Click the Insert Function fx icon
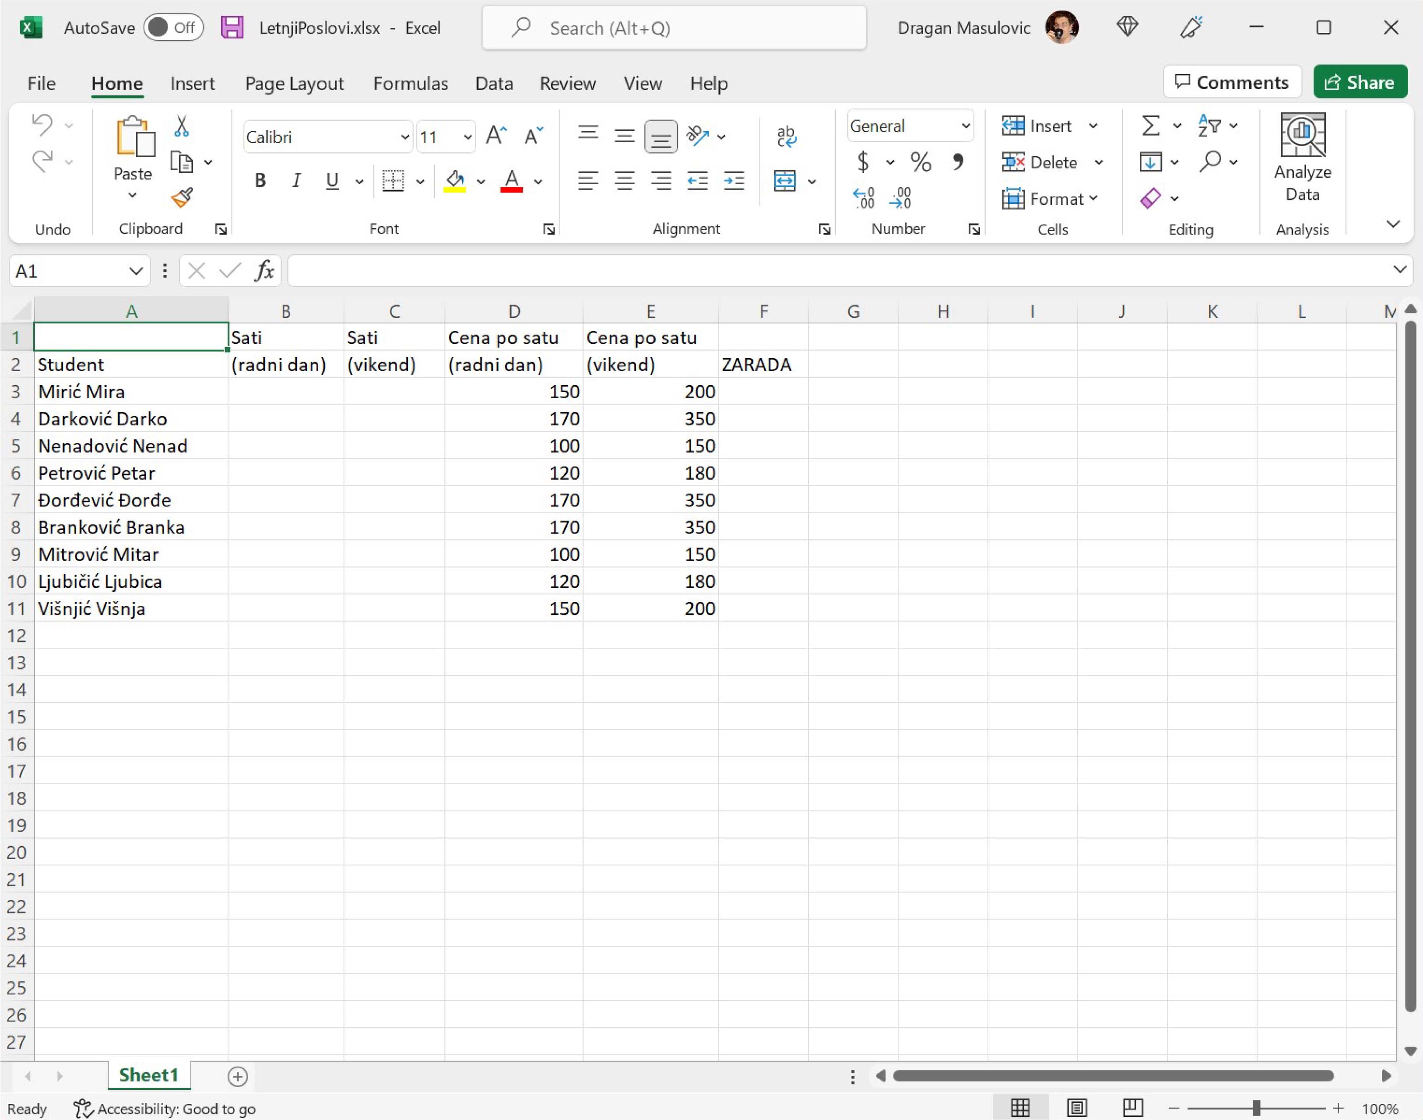Viewport: 1423px width, 1120px height. click(x=264, y=271)
